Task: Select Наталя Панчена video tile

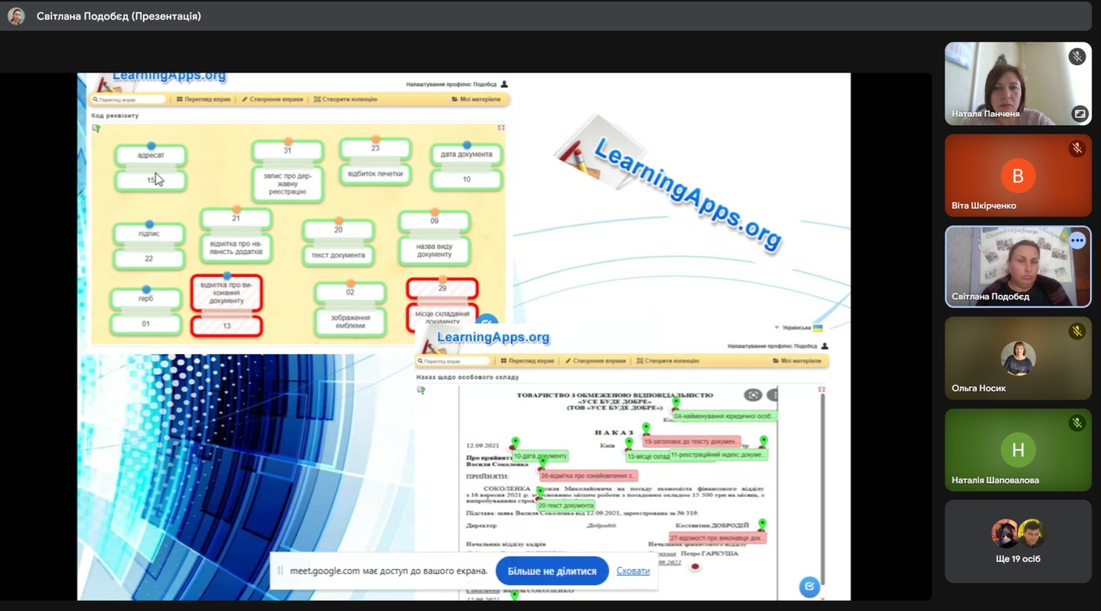Action: (x=1017, y=83)
